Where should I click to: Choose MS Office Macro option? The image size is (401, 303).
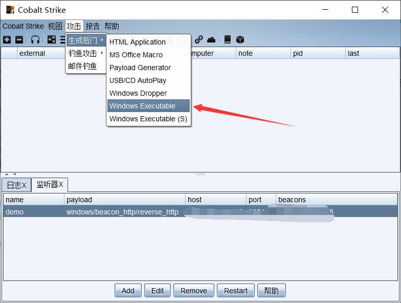pyautogui.click(x=148, y=55)
